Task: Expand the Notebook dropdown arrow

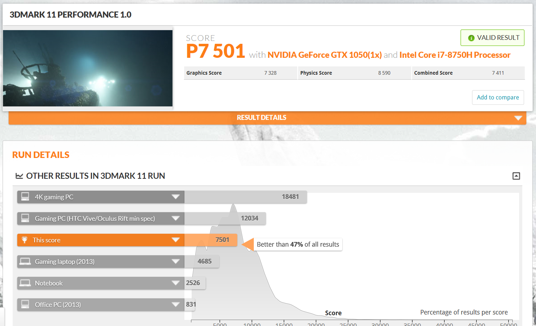Action: pos(175,283)
